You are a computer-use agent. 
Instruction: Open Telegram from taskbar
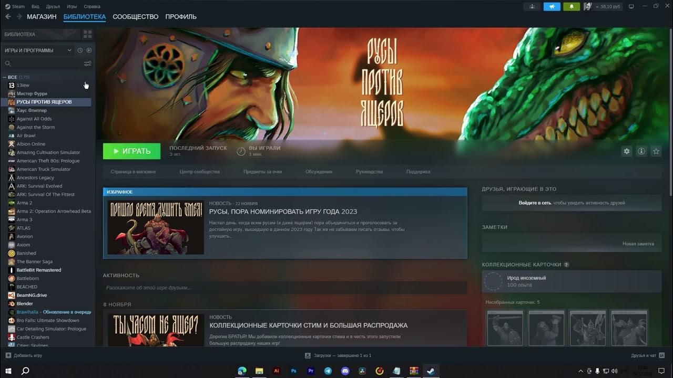click(328, 371)
